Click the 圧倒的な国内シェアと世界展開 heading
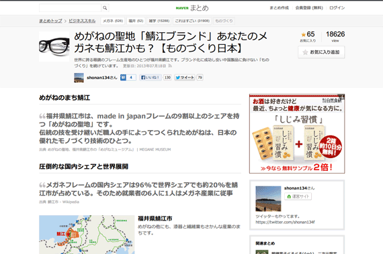The width and height of the screenshot is (383, 254). (83, 167)
